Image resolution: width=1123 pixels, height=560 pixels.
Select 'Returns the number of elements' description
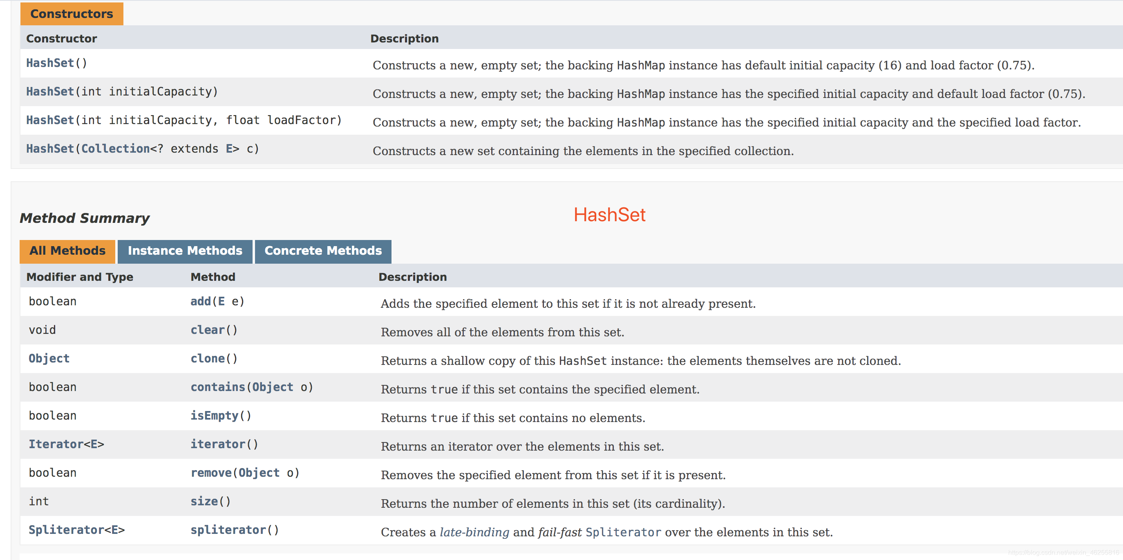coord(553,504)
